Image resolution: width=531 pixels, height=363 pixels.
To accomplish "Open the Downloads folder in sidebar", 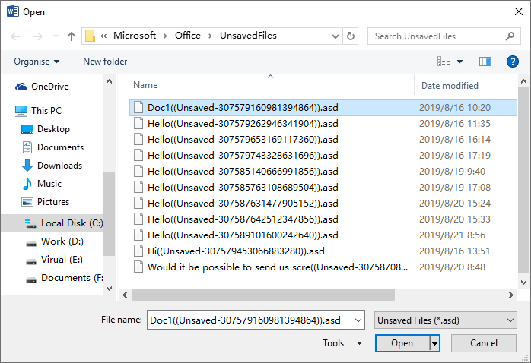I will click(59, 166).
